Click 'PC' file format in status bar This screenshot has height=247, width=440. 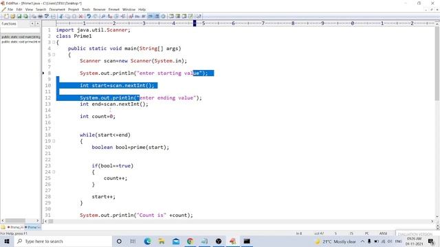(x=366, y=233)
